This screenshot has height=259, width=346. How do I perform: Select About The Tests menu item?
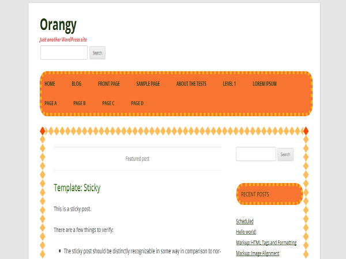click(x=191, y=83)
